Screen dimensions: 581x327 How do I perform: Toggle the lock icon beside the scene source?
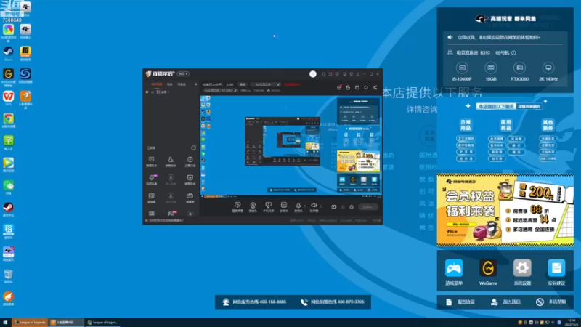tap(153, 92)
